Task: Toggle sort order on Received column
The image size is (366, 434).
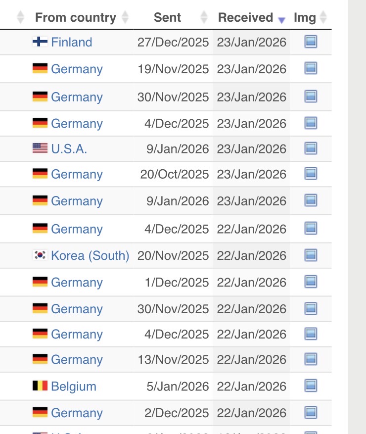Action: point(246,18)
